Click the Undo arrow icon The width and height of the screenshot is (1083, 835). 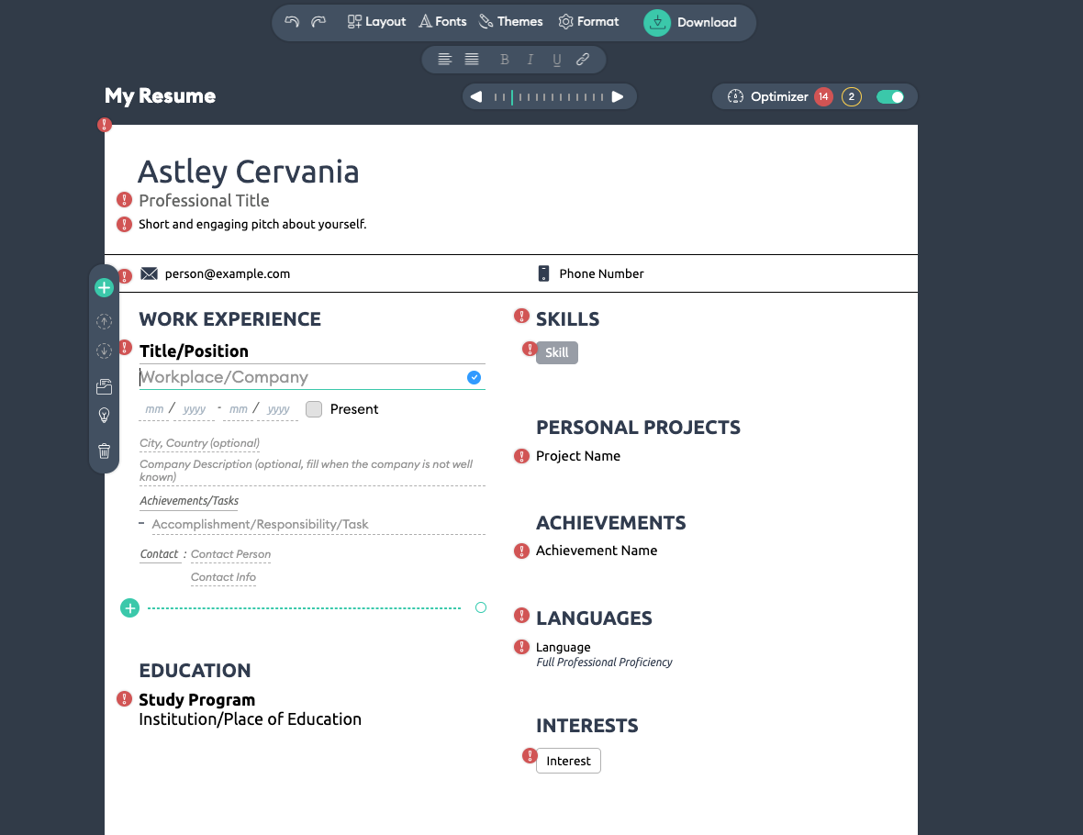pos(292,21)
